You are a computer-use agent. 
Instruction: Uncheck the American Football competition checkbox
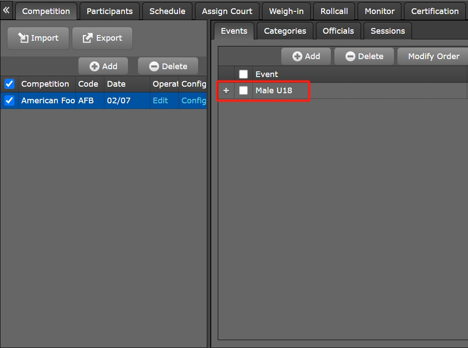click(9, 100)
